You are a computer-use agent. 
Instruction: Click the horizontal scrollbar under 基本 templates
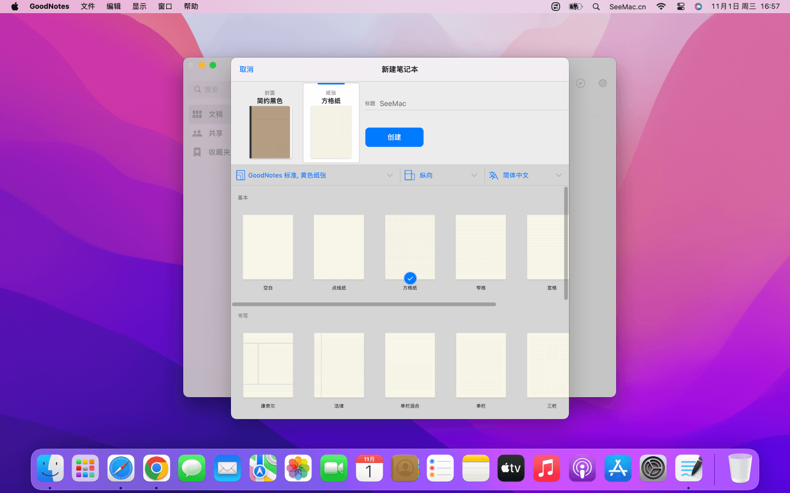click(x=364, y=304)
